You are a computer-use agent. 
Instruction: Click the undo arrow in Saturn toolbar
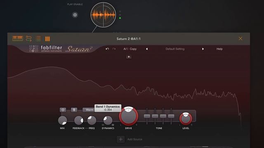(107, 49)
